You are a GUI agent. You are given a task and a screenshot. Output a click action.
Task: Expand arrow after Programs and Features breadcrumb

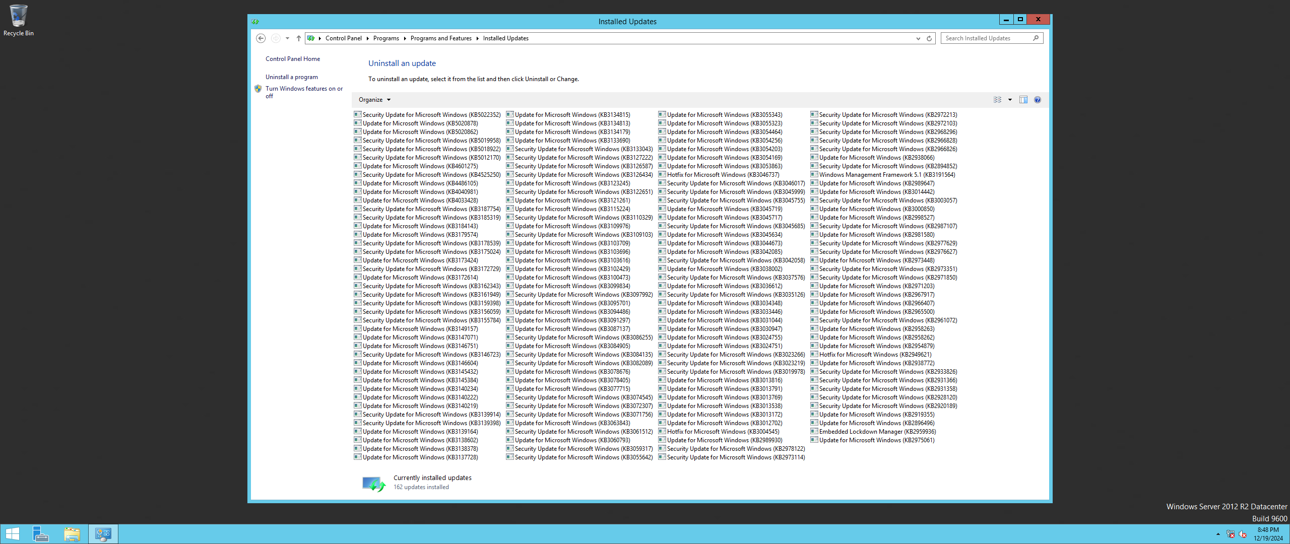coord(477,38)
